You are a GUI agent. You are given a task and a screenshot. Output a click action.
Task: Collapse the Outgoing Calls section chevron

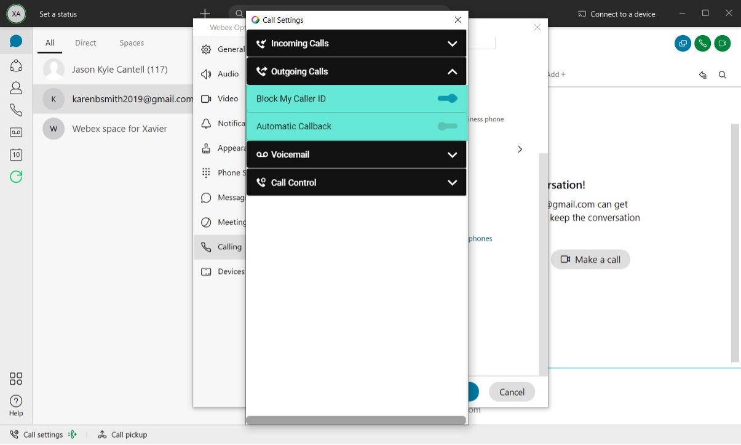(453, 71)
